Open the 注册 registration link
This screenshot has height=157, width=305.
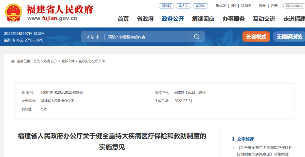274,6
